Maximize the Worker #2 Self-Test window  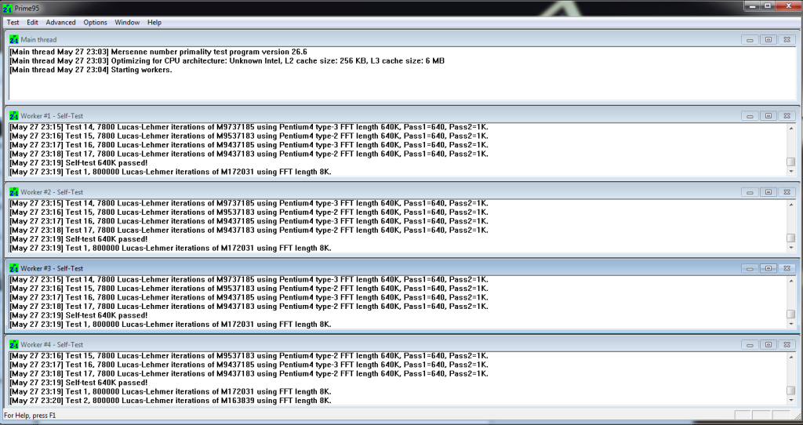pos(768,192)
